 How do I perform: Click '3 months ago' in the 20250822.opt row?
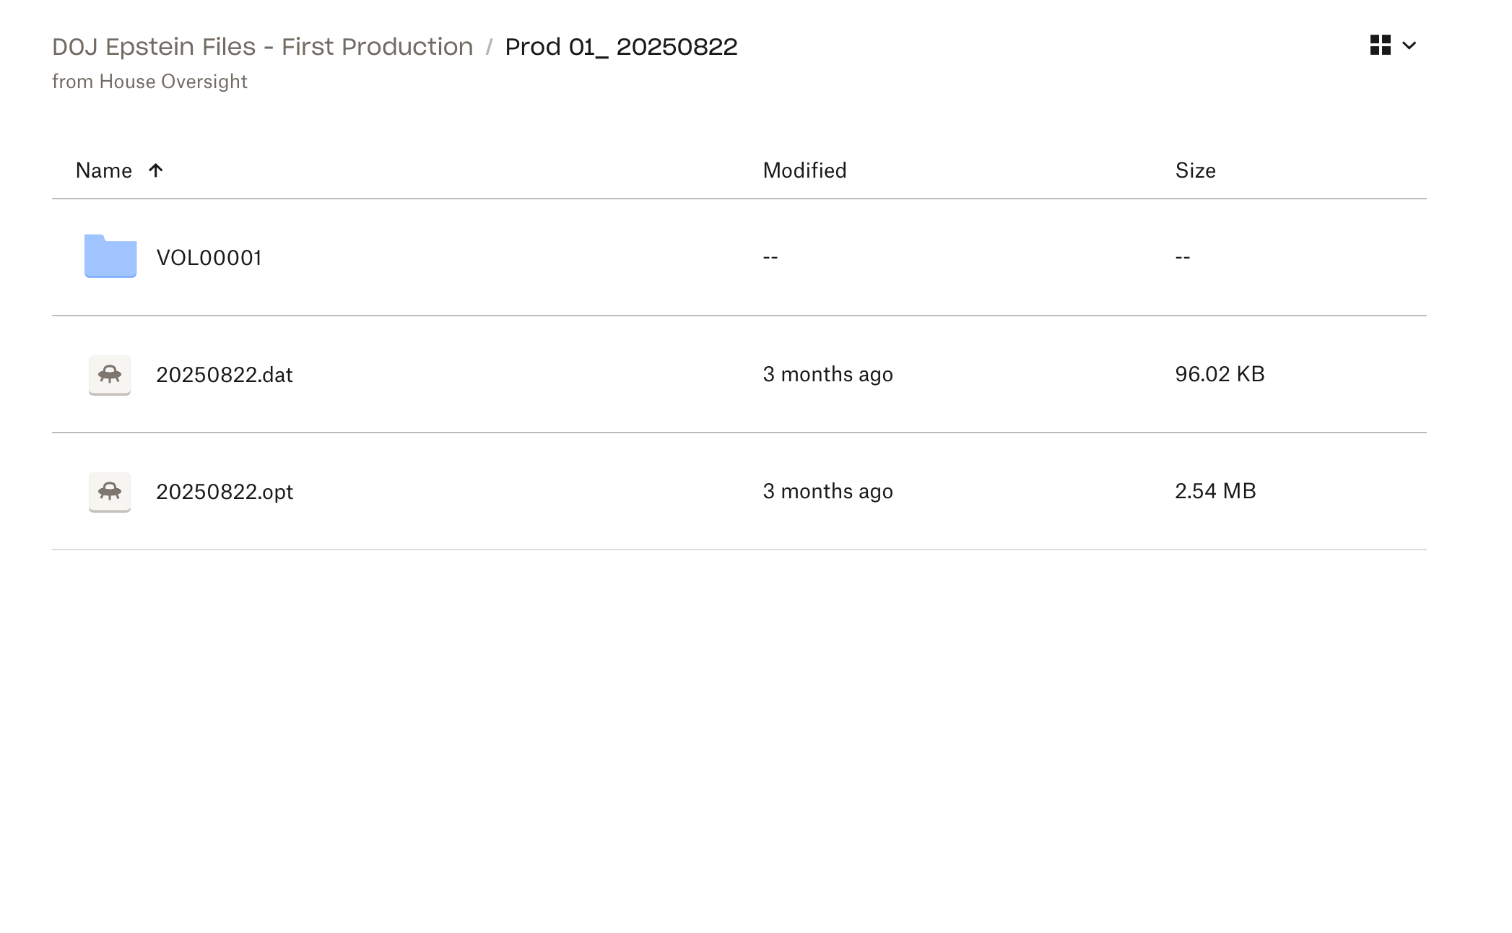tap(827, 491)
